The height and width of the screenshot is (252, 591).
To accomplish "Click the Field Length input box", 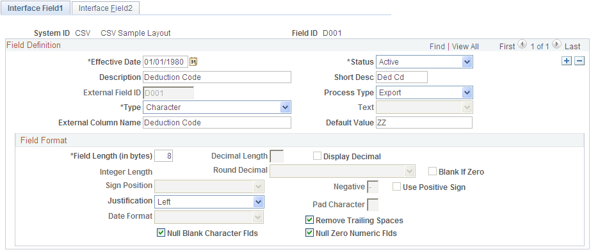I will pyautogui.click(x=163, y=156).
